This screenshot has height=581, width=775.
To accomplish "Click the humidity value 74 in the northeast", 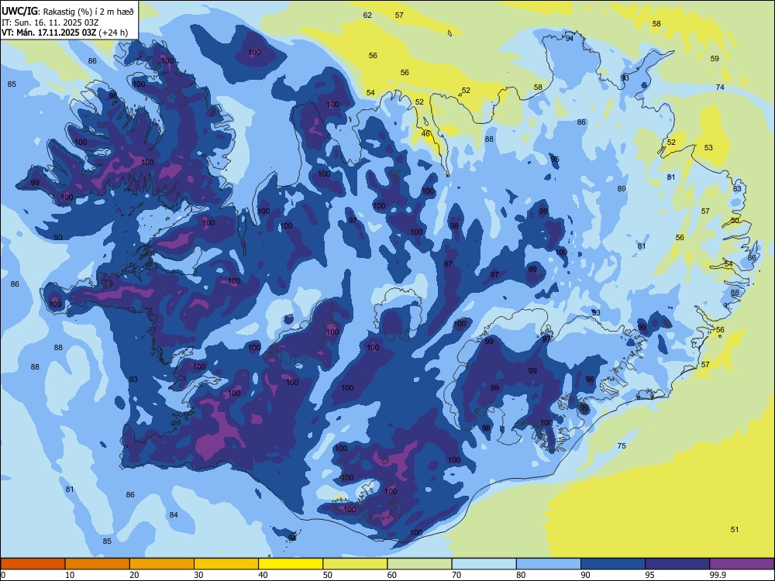I will point(720,87).
